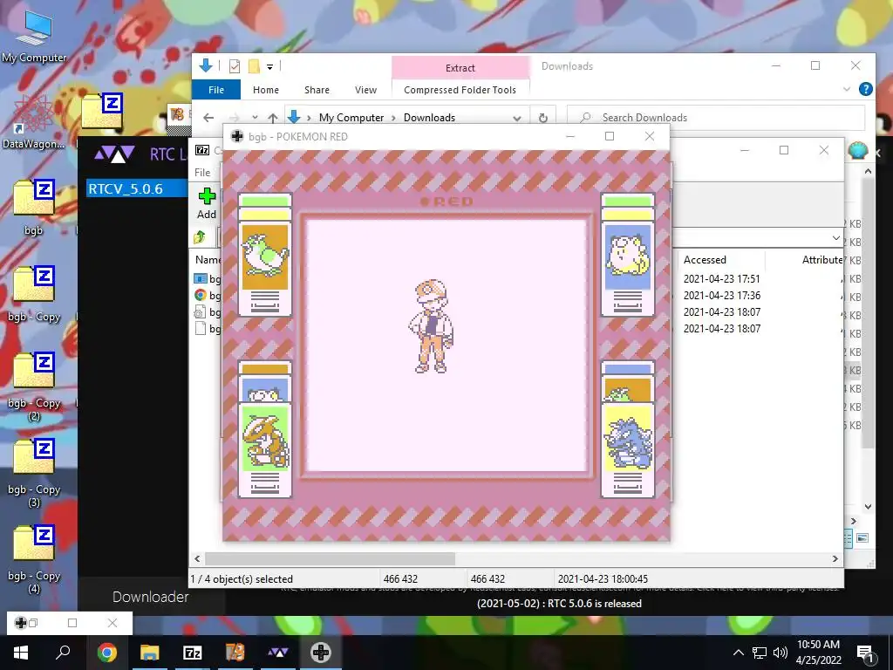Image resolution: width=893 pixels, height=670 pixels.
Task: Open the address bar history dropdown
Action: coord(516,118)
